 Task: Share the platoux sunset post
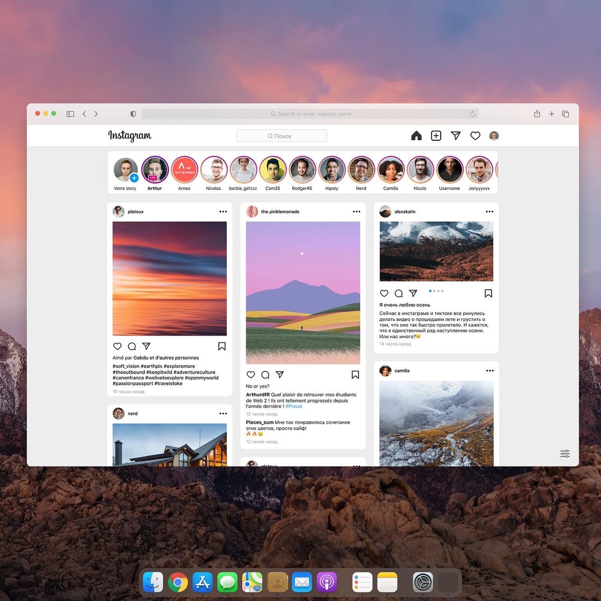tap(146, 346)
